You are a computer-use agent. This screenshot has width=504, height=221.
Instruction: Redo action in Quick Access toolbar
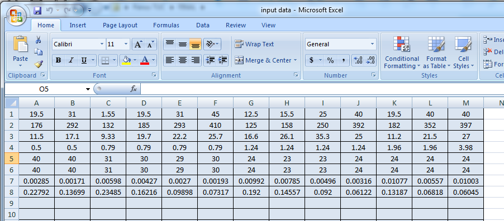(67, 11)
